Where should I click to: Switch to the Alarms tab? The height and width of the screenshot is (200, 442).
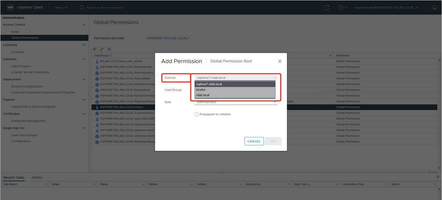coord(37,178)
